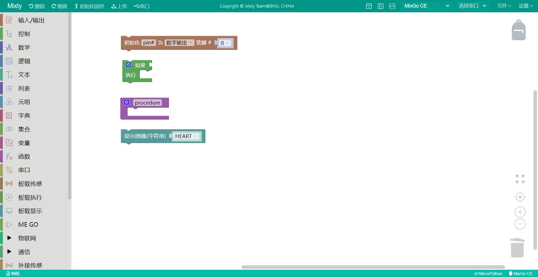Select the 逻辑 category icon
Screen dimensions: 538x277
pyautogui.click(x=9, y=61)
